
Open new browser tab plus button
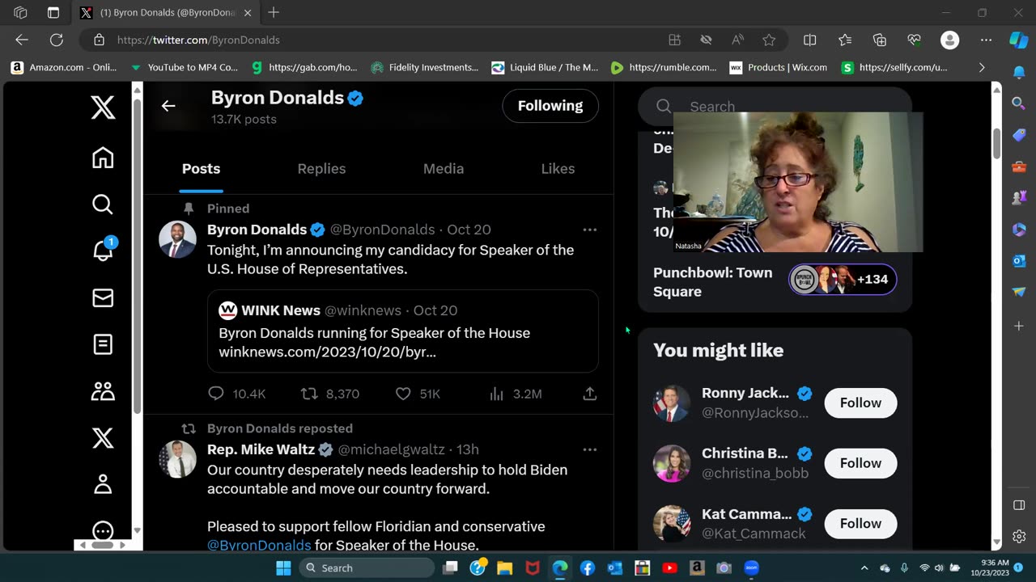[274, 12]
